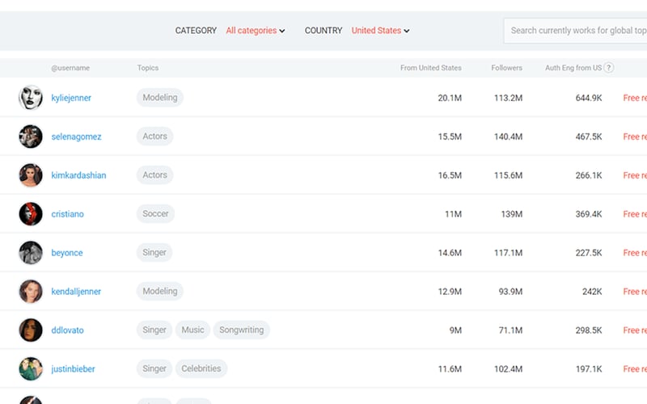This screenshot has width=647, height=404.
Task: Select kyliejenner's Modeling topic tag
Action: [x=160, y=97]
